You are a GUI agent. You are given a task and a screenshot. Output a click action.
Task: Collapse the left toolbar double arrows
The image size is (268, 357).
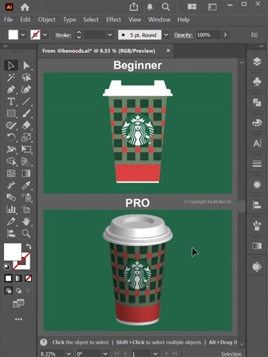pos(5,46)
